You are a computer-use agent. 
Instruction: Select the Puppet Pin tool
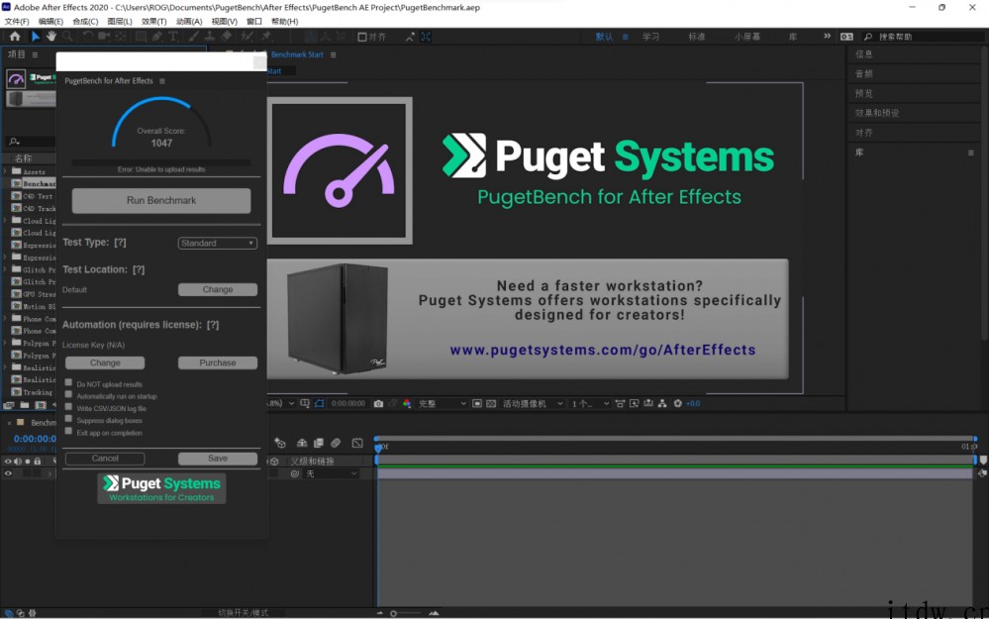tap(267, 37)
